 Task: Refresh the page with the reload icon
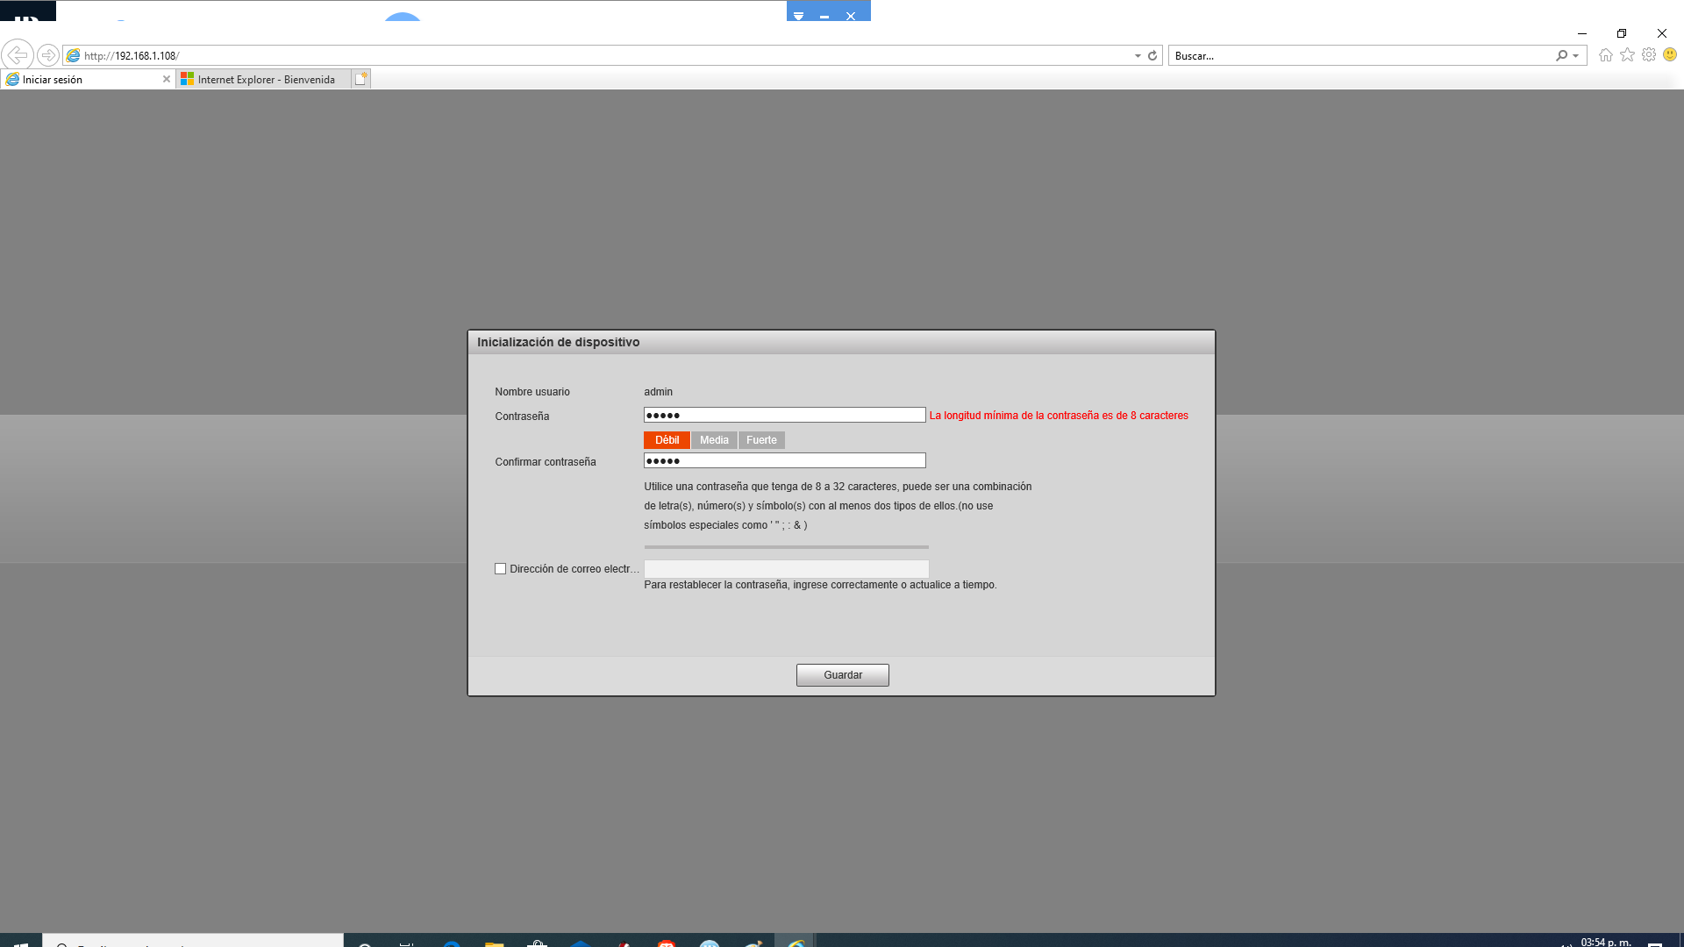click(1152, 55)
